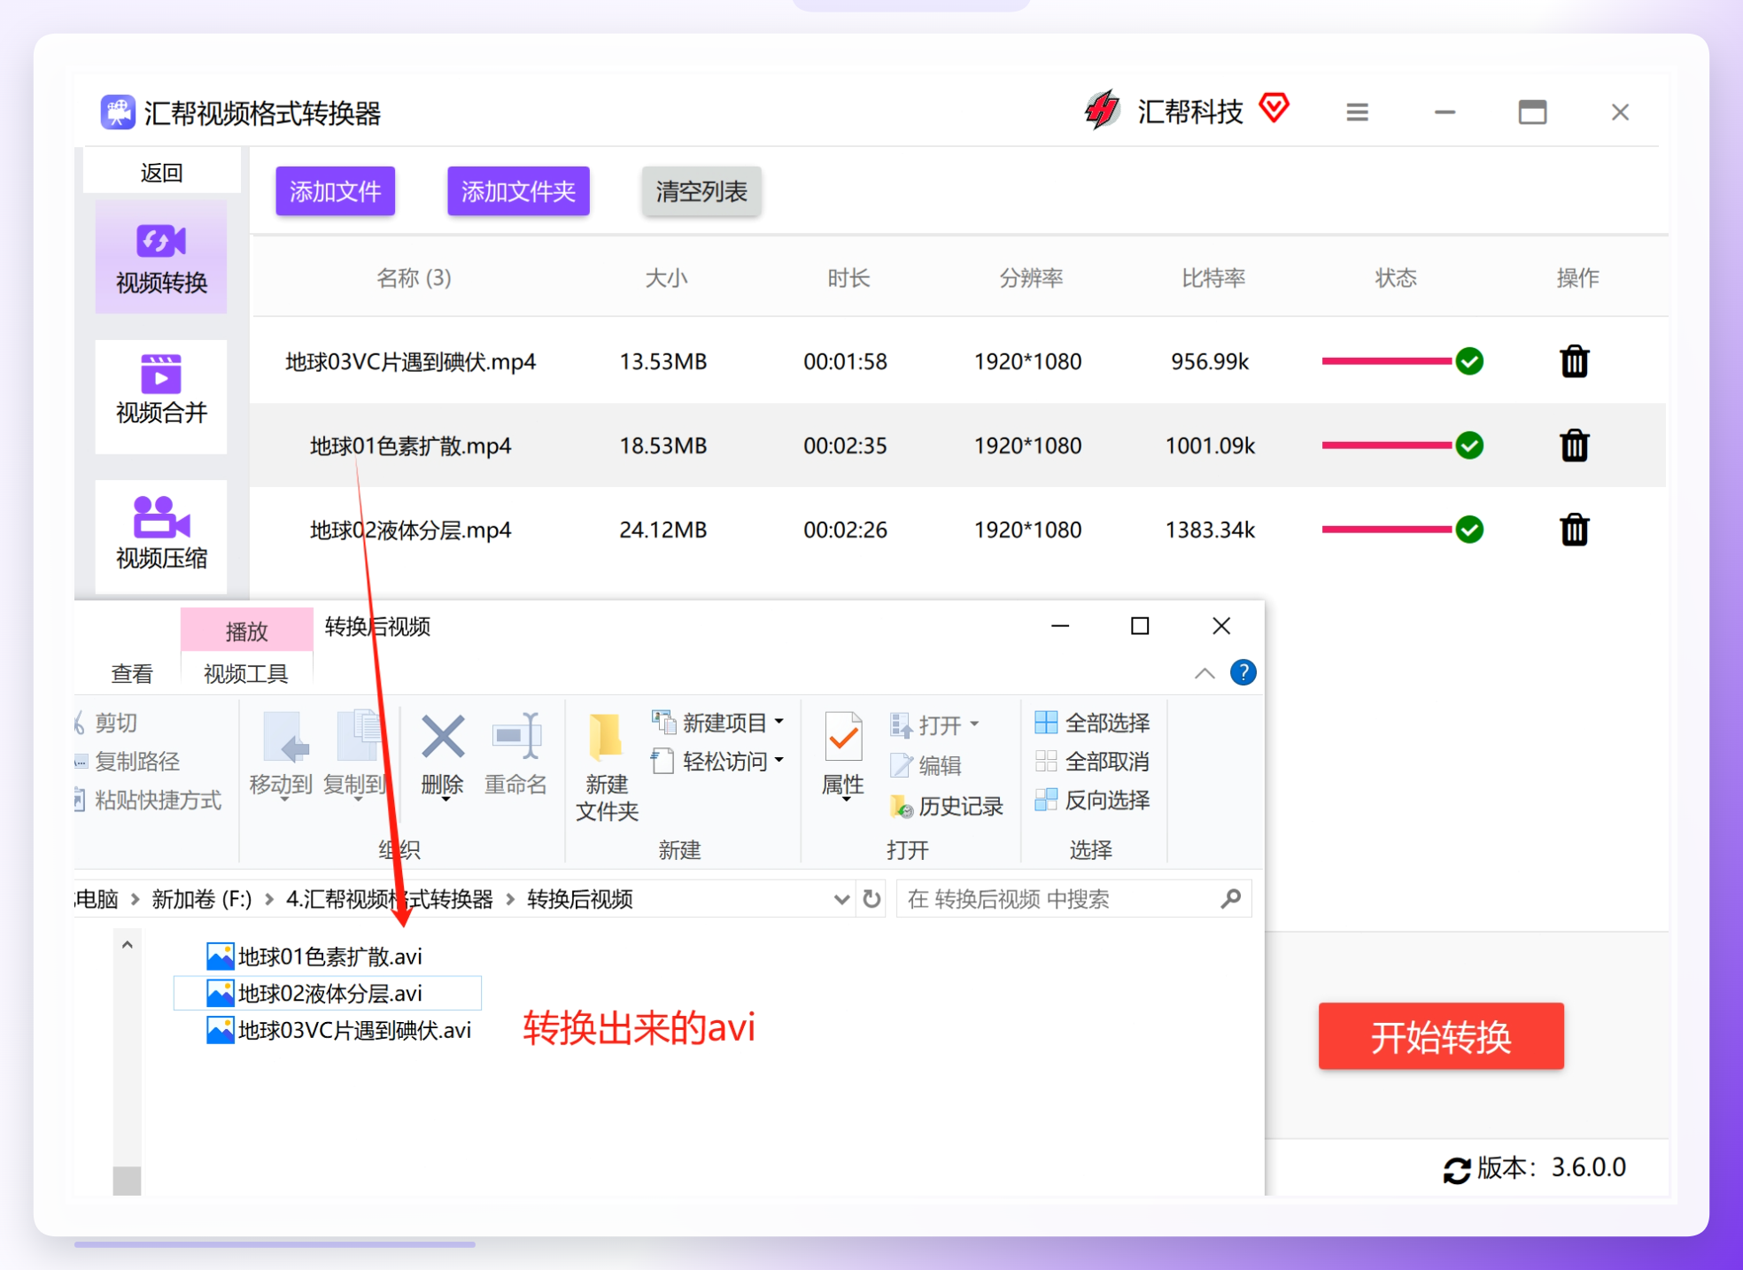Delete row 地球03VC片遇到碘伏.mp4 with trash icon
1743x1270 pixels.
pos(1574,361)
